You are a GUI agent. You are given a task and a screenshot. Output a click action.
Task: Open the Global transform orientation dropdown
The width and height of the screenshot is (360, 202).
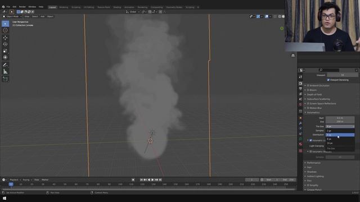point(133,12)
